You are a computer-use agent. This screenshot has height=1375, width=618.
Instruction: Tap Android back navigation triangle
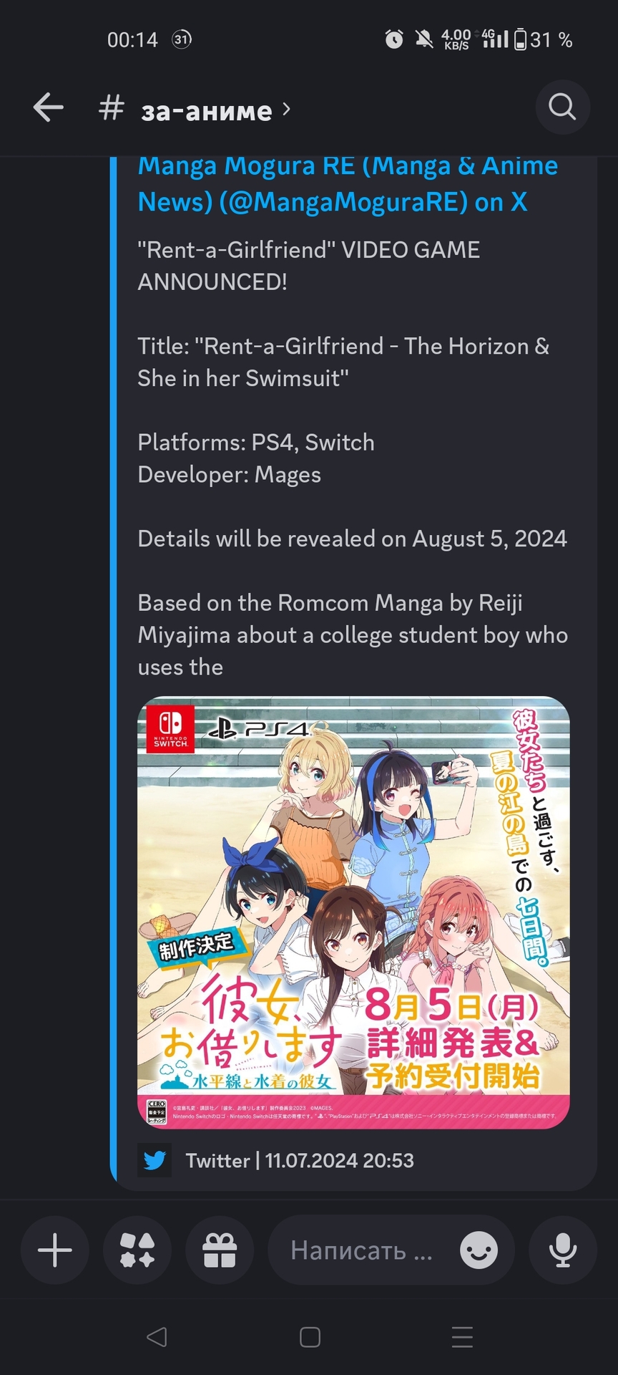pos(156,1337)
